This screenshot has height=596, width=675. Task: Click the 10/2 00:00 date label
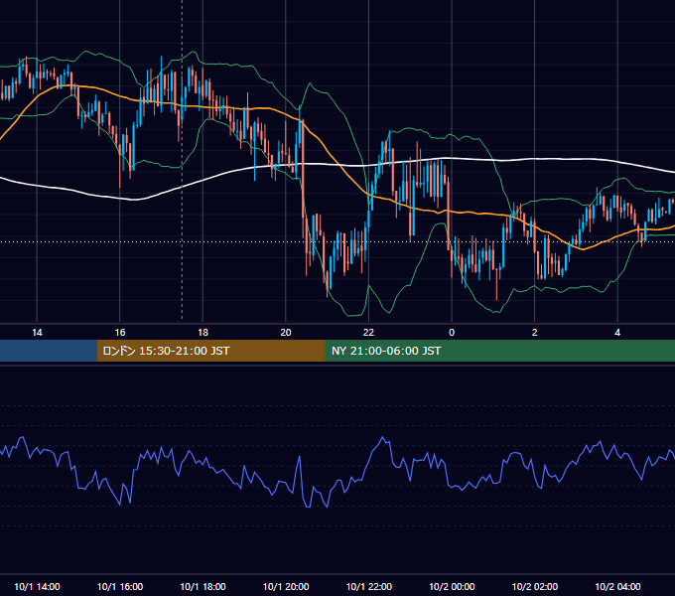[x=452, y=586]
